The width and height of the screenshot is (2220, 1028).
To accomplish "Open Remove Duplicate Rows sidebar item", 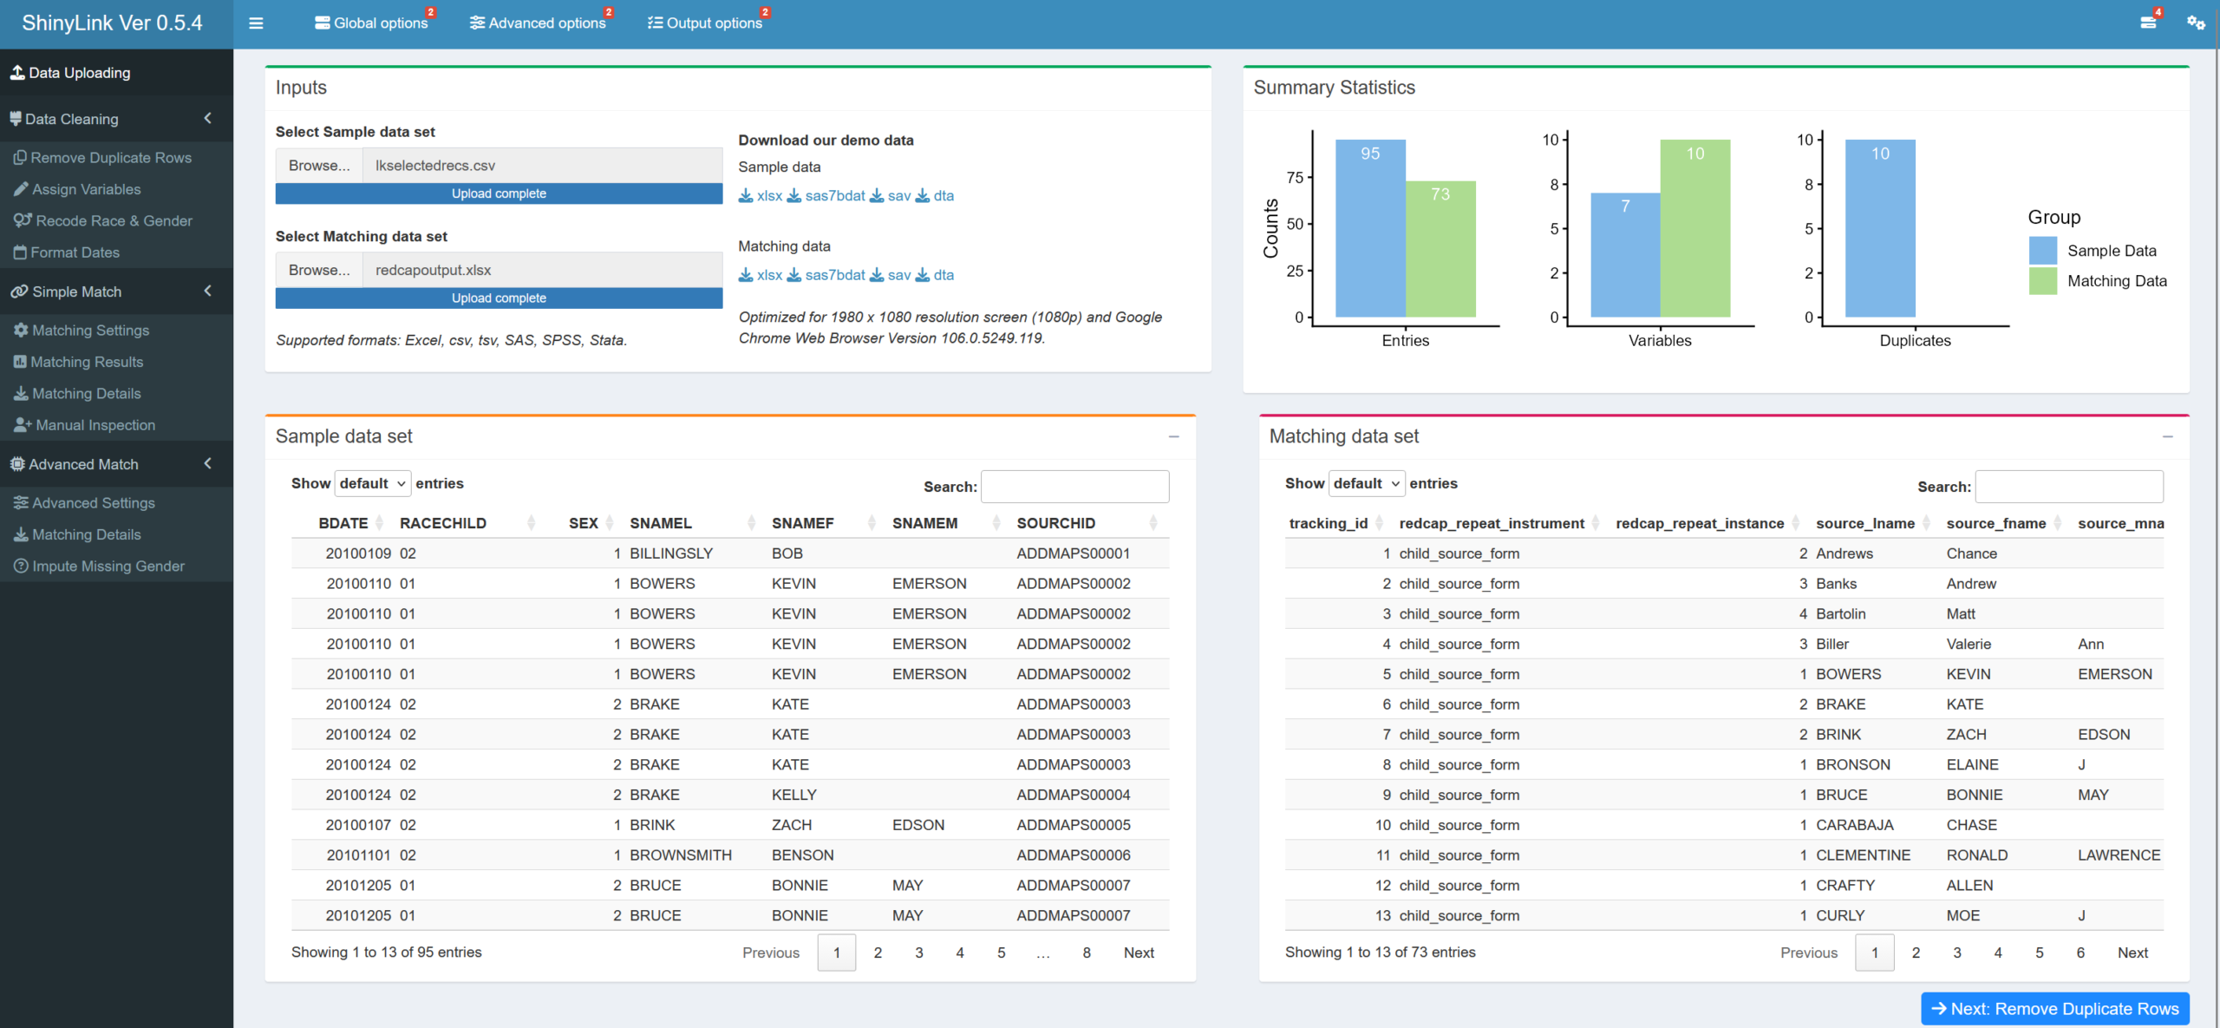I will (x=102, y=158).
